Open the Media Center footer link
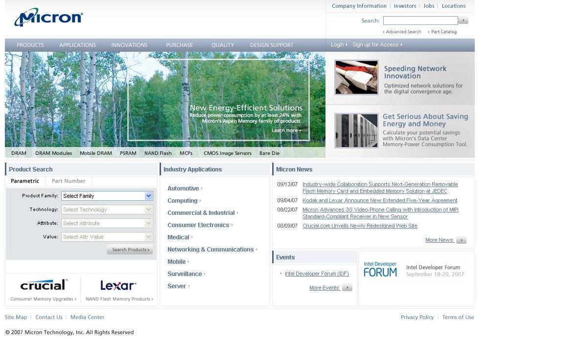Screen dimensions: 580x339 [87, 317]
